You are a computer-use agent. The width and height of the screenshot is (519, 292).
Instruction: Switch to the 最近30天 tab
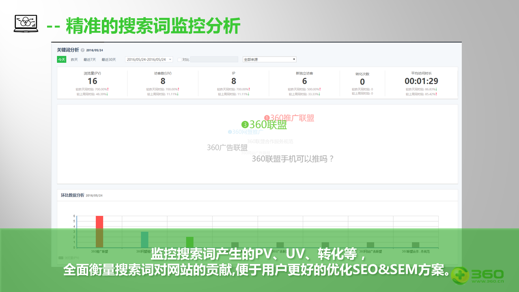click(109, 60)
